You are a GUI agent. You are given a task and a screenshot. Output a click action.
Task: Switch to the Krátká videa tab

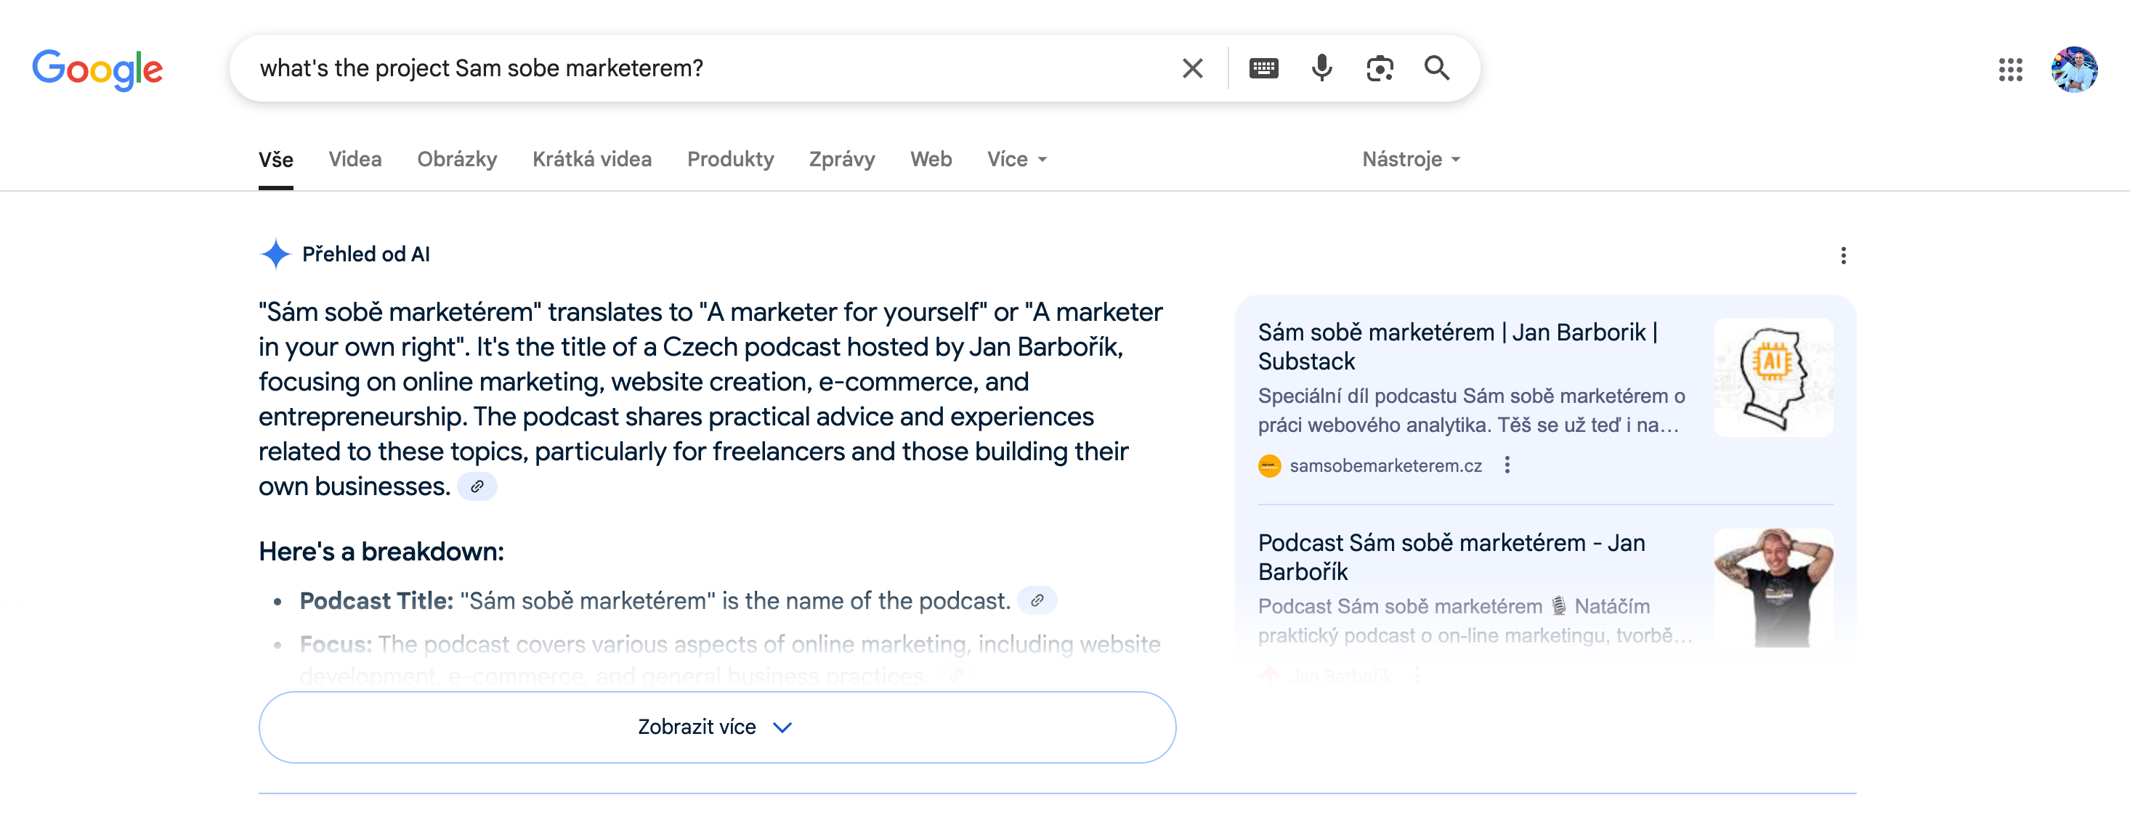[x=591, y=160]
